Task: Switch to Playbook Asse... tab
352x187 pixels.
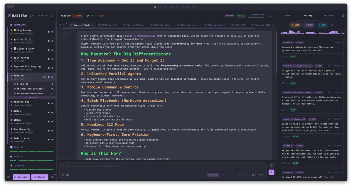Action: pos(160,25)
